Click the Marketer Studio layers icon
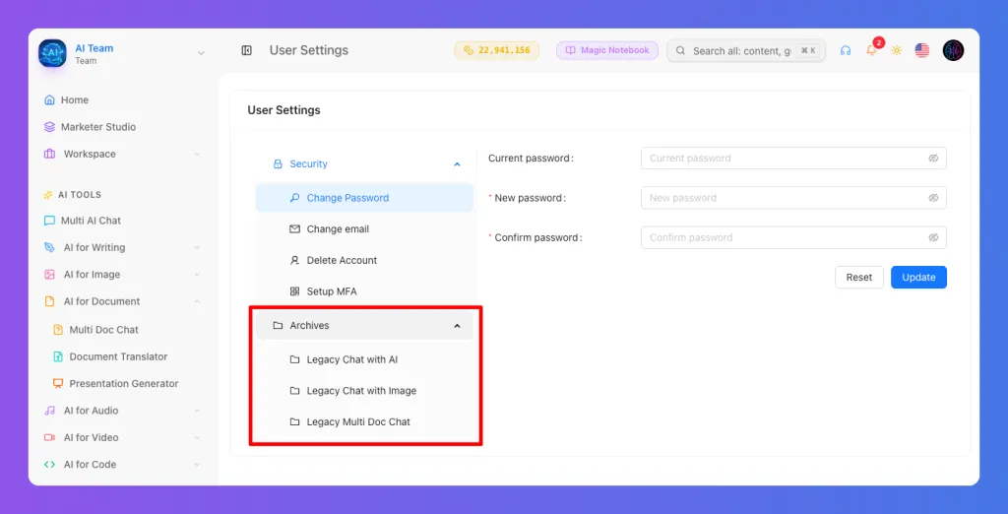This screenshot has width=1008, height=514. click(49, 127)
